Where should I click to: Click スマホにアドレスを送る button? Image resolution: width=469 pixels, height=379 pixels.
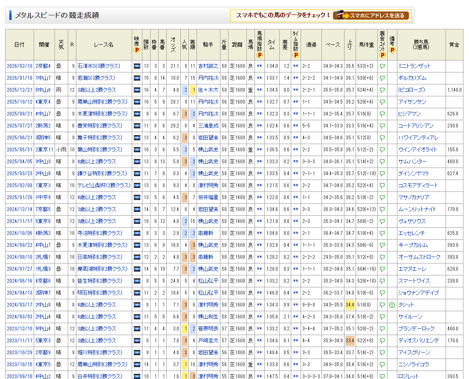pyautogui.click(x=371, y=16)
